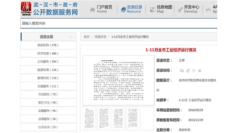Select the 政府机构 (478) category
237x133 pixels.
coord(48,45)
